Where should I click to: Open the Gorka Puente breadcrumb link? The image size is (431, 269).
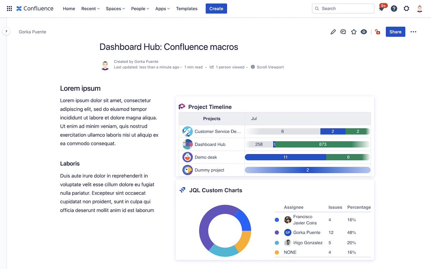tap(32, 32)
